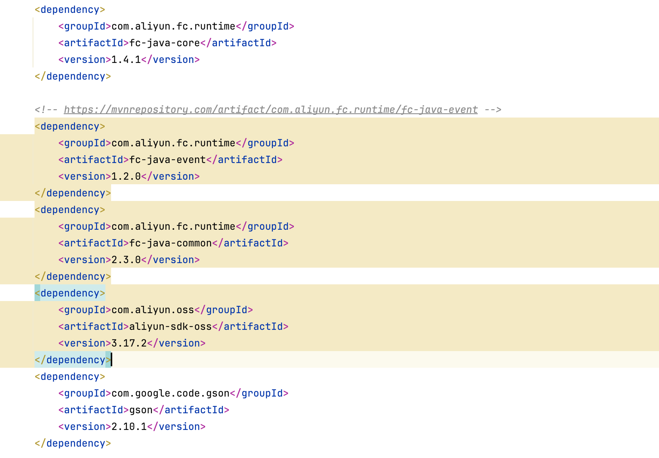Click the highlighted opening dependency tag
Image resolution: width=659 pixels, height=458 pixels.
(70, 293)
